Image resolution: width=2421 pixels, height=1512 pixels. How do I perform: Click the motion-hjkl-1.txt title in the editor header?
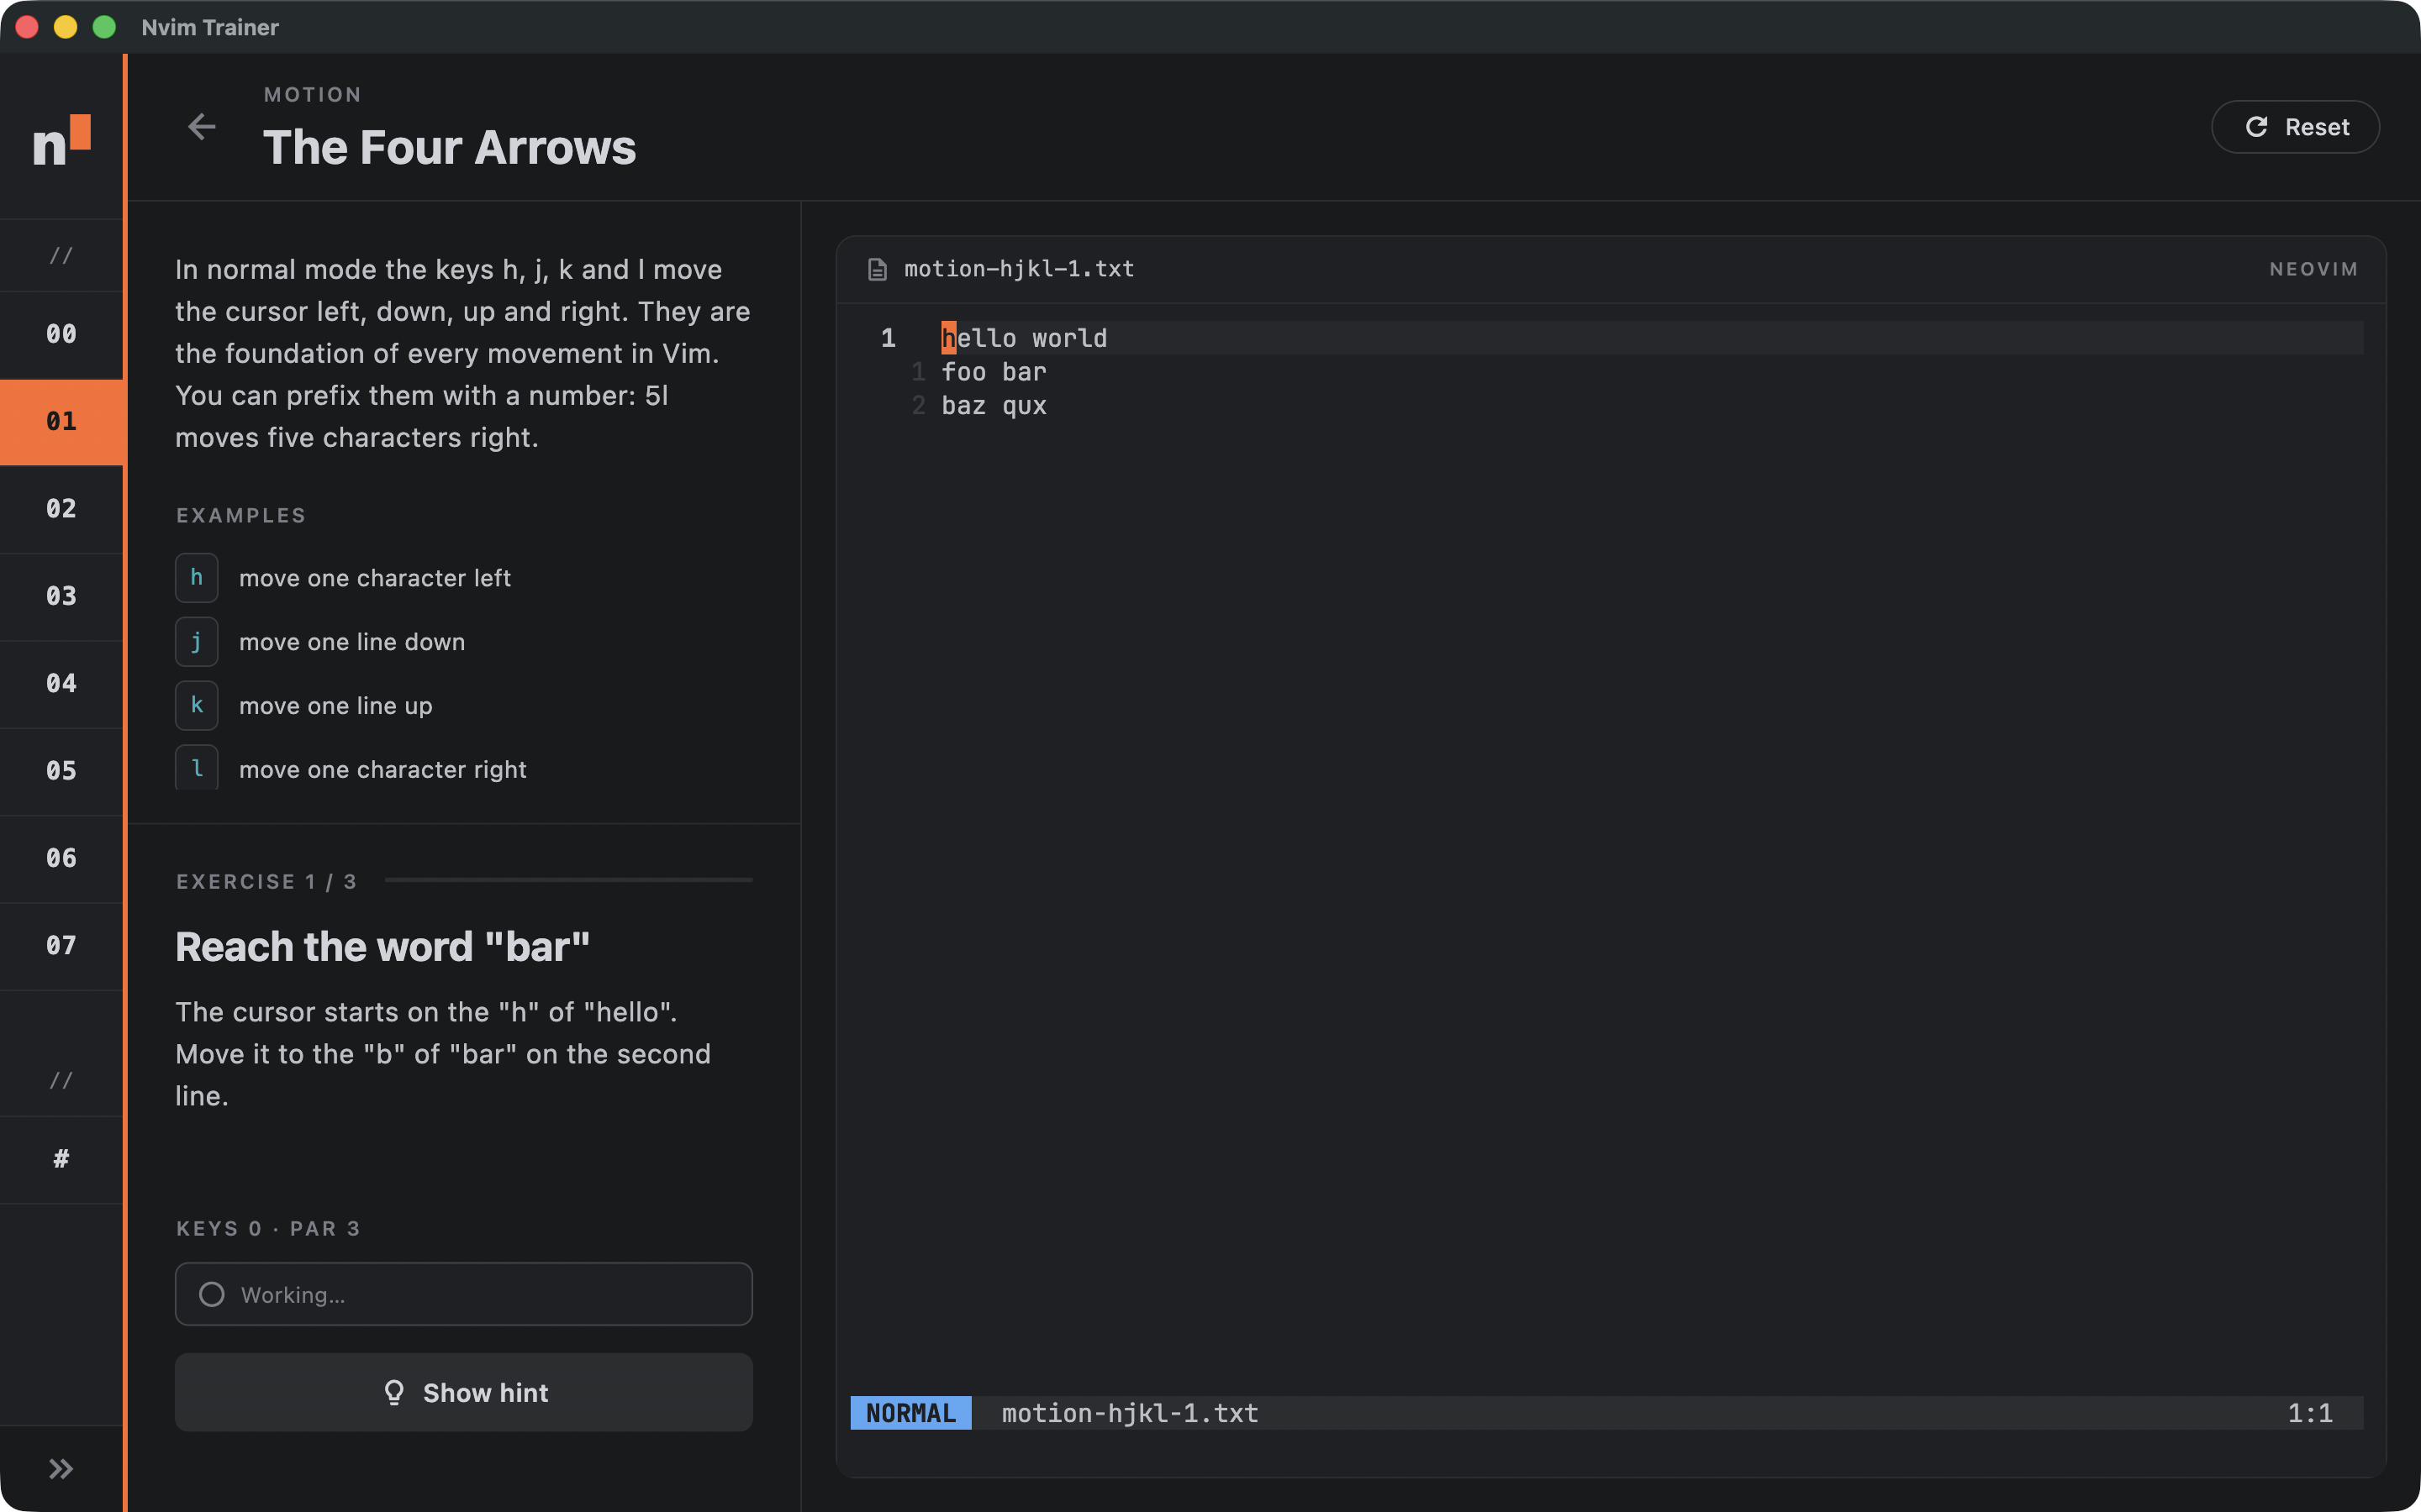point(1019,269)
